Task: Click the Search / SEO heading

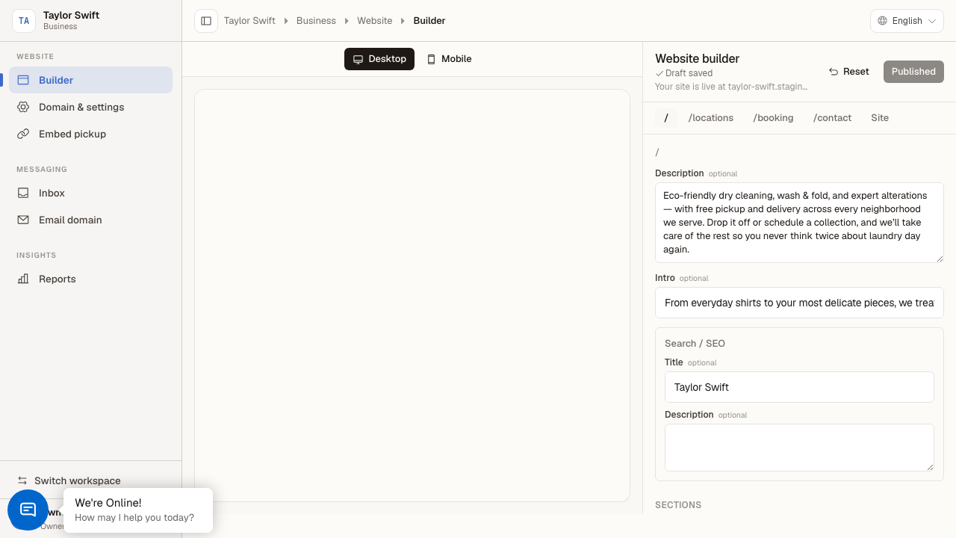Action: [695, 344]
